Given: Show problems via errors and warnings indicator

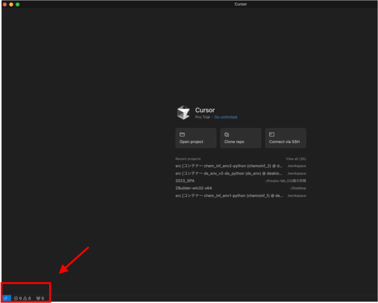Looking at the screenshot, I should 22,298.
